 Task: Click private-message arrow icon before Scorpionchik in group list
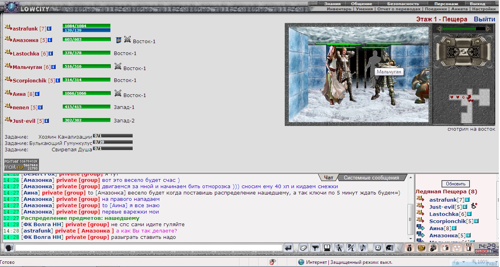coord(8,79)
